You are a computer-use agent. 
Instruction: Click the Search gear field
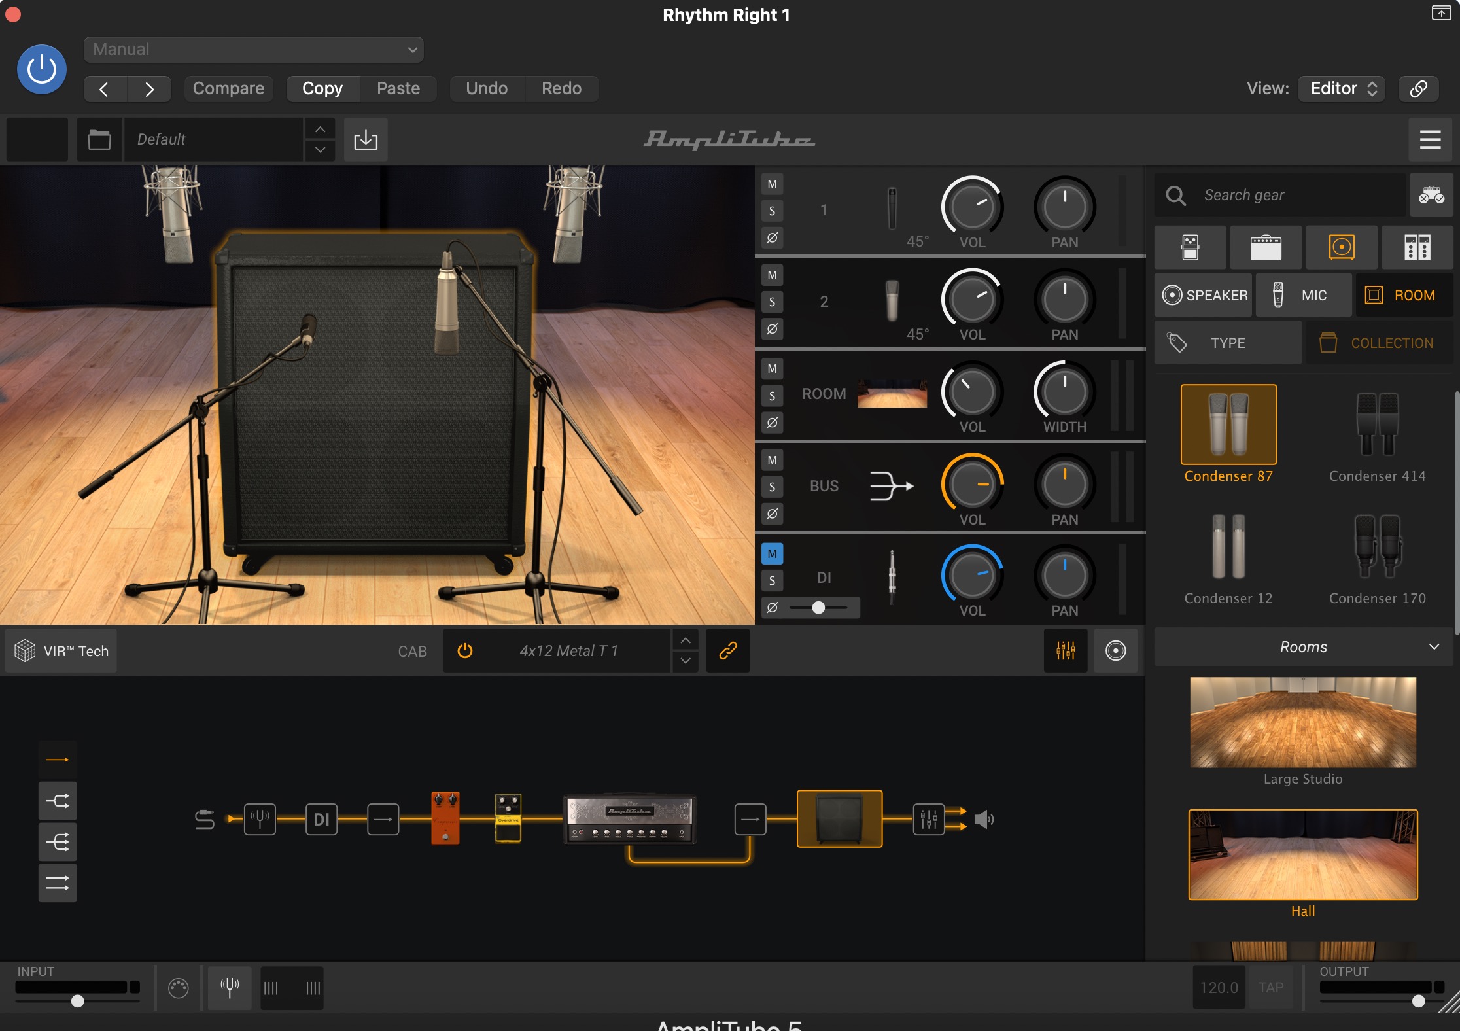click(x=1280, y=195)
